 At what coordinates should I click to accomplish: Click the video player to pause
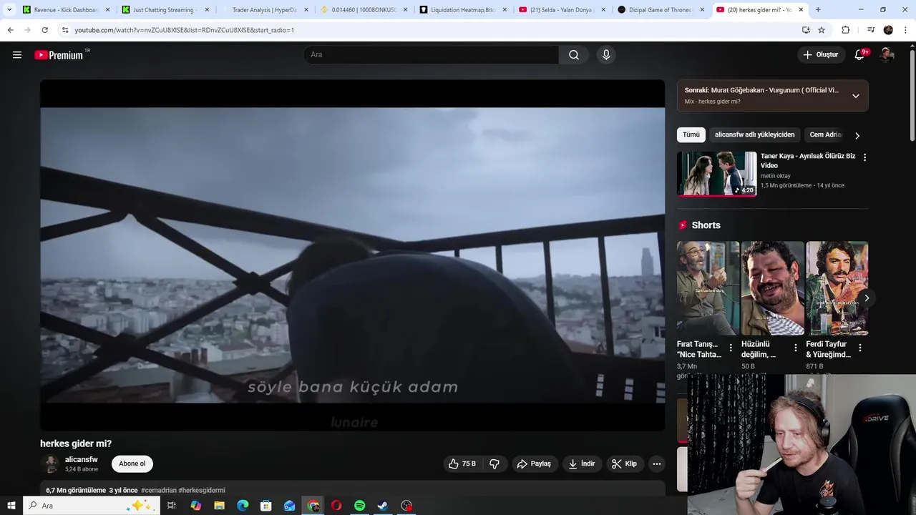pos(352,255)
